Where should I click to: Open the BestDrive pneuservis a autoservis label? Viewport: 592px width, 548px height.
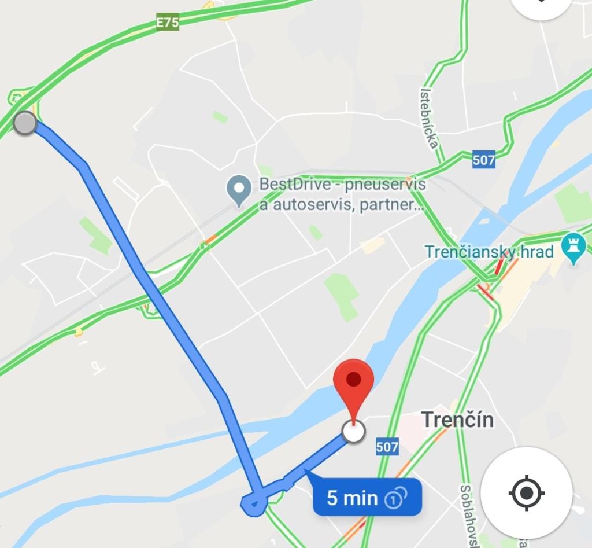pos(342,194)
